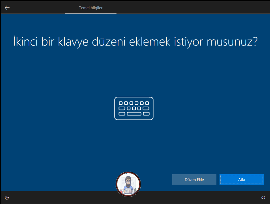The image size is (270, 204).
Task: Open the Ease of Access icon
Action: [x=7, y=198]
